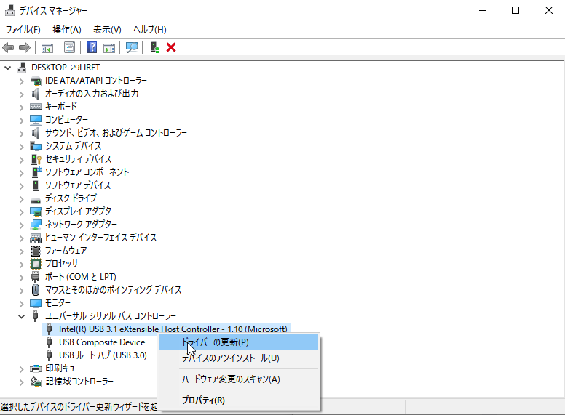Screen dimensions: 565x415
Task: Expand the ディスプレイ アダプター category arrow
Action: pos(21,211)
